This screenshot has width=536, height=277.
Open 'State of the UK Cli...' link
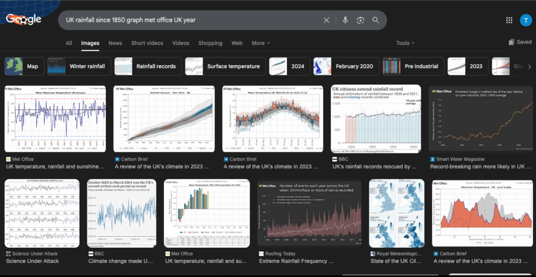[x=396, y=261]
